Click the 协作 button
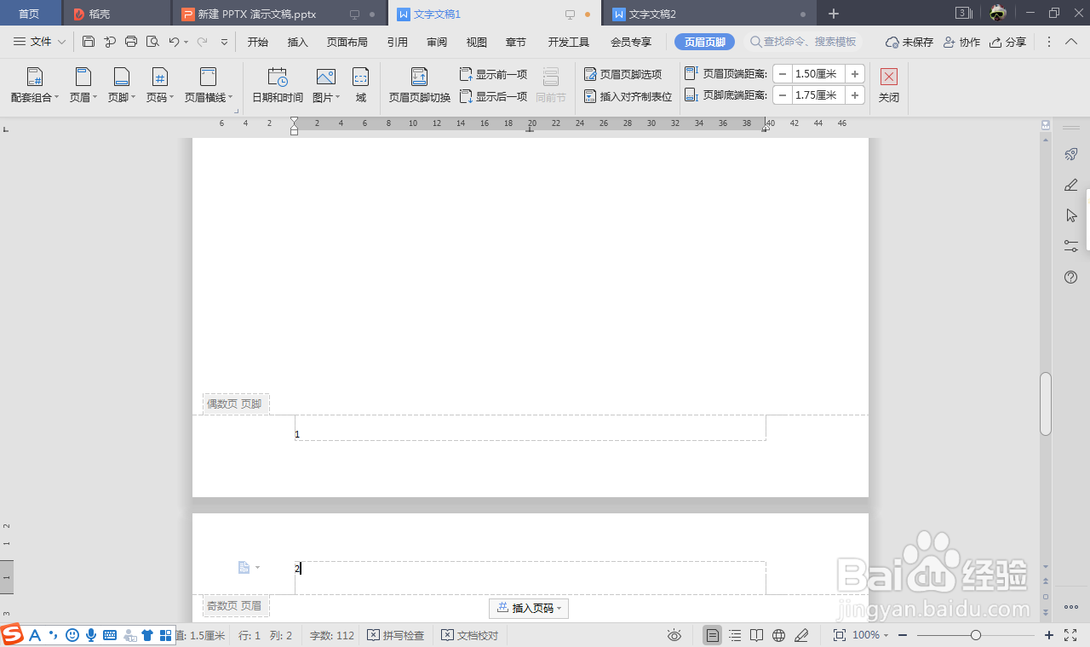 [961, 42]
